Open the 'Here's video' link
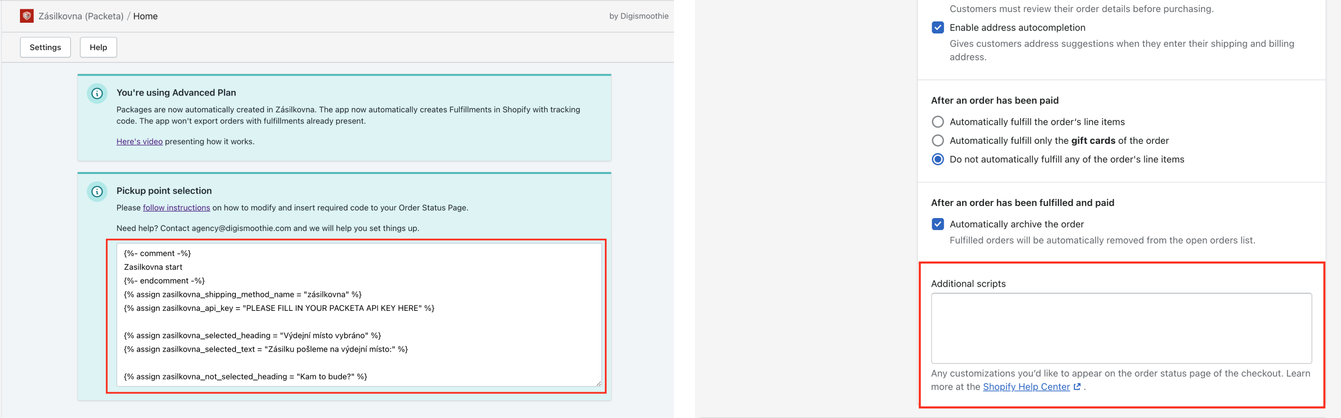This screenshot has height=418, width=1341. coord(139,141)
